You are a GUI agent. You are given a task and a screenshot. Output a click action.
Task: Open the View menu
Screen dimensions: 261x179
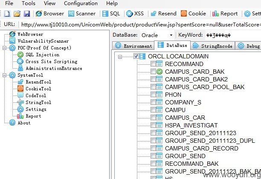click(x=49, y=3)
